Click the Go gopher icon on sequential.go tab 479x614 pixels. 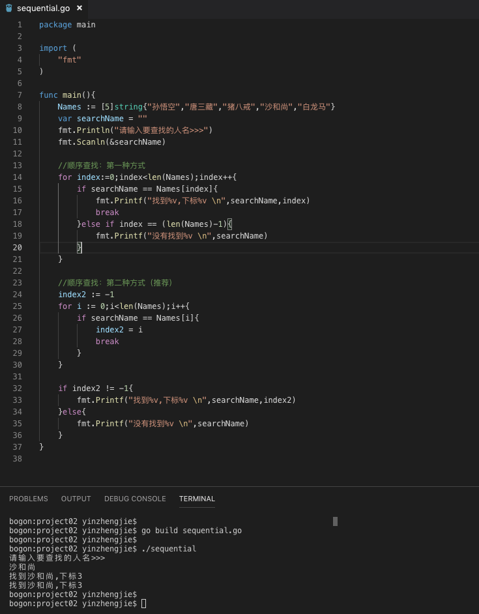tap(9, 8)
